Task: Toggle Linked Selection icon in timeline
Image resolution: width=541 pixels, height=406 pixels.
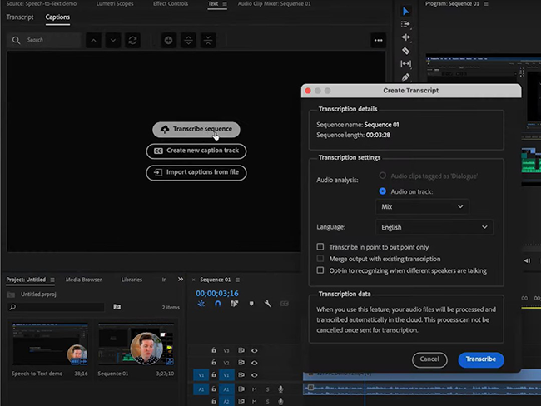Action: point(234,304)
